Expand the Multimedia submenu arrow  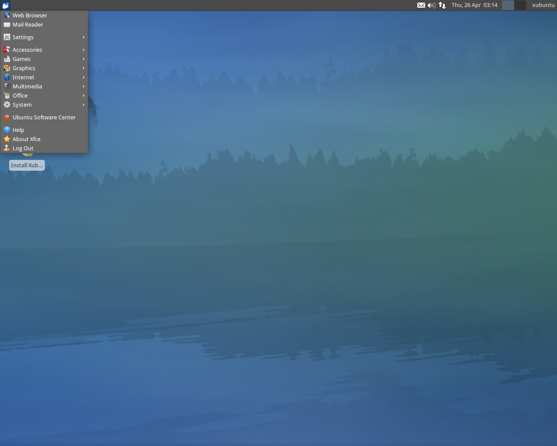84,86
